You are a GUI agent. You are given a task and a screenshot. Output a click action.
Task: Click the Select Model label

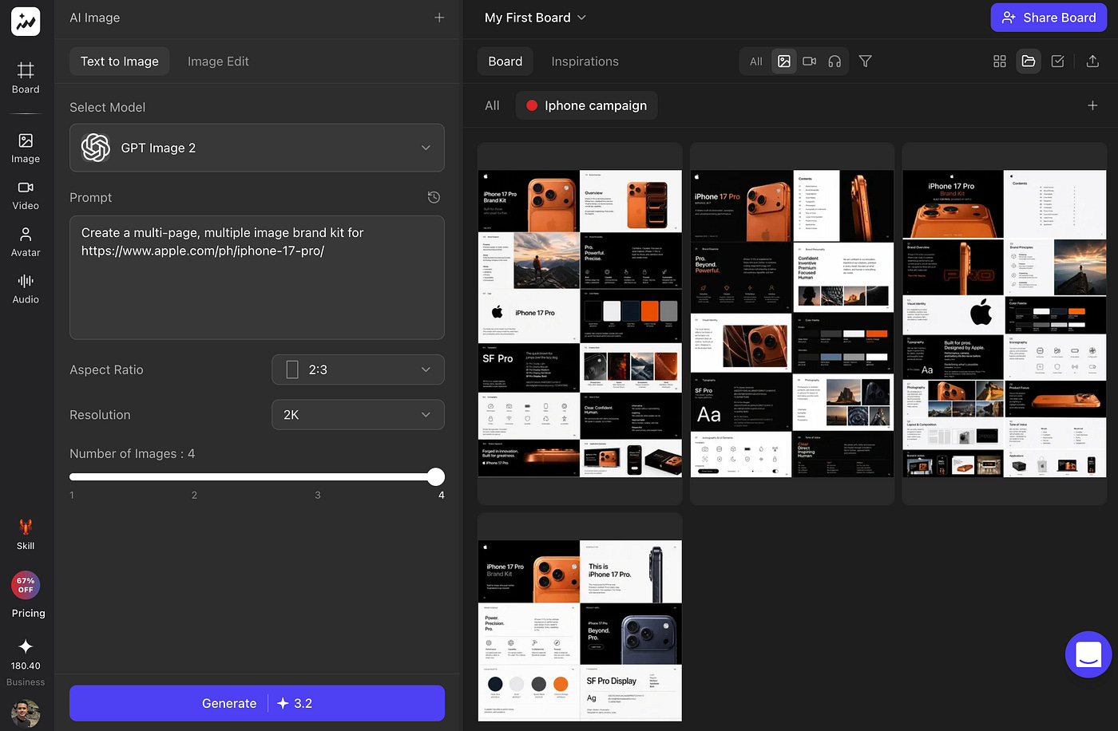click(107, 107)
